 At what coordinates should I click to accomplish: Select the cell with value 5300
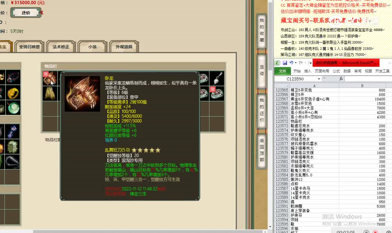[362, 206]
